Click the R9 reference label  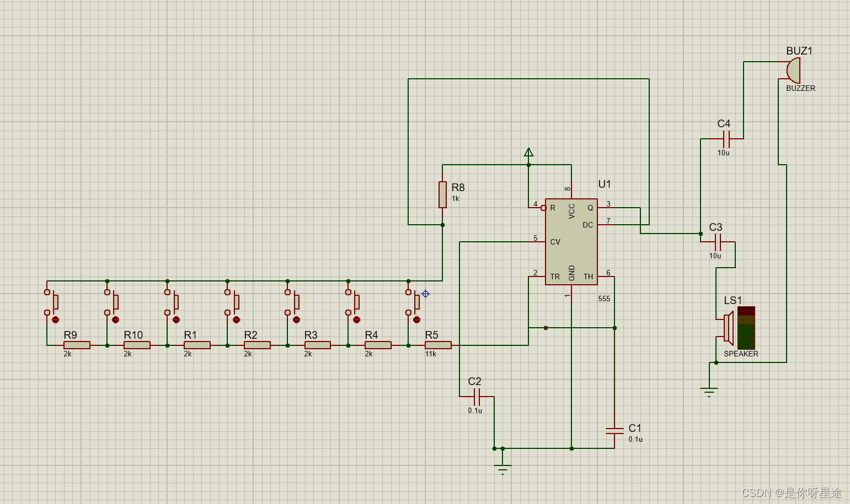tap(70, 335)
